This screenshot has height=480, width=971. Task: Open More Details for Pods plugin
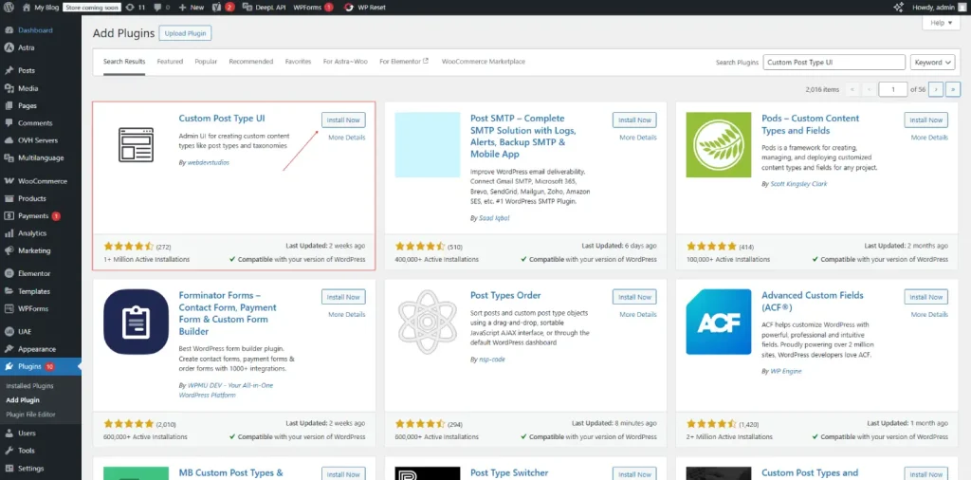(929, 138)
